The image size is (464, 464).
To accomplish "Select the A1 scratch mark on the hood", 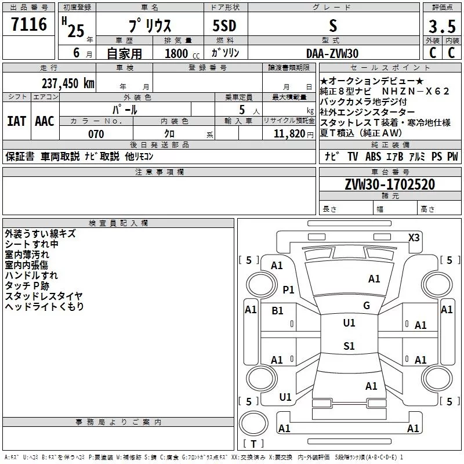I will click(x=374, y=279).
